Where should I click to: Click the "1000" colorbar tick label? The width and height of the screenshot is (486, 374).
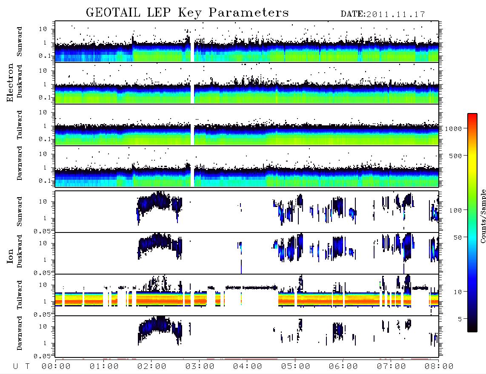click(454, 129)
